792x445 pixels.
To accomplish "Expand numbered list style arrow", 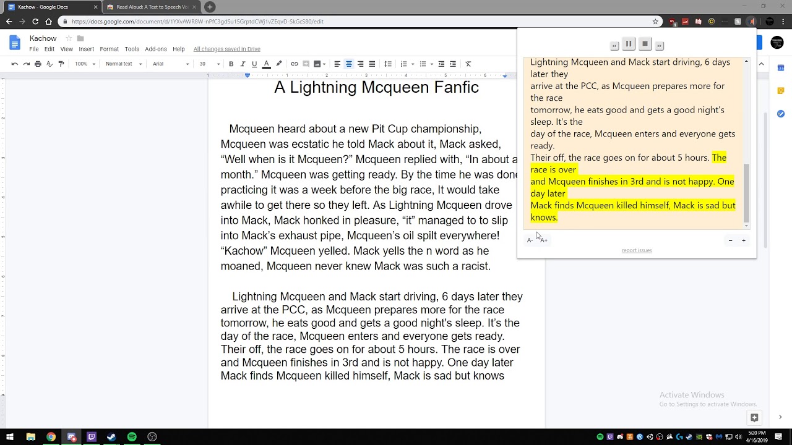I will [412, 64].
